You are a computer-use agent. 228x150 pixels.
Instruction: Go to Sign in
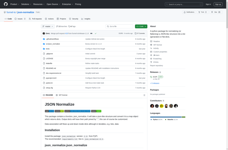tap(208, 4)
